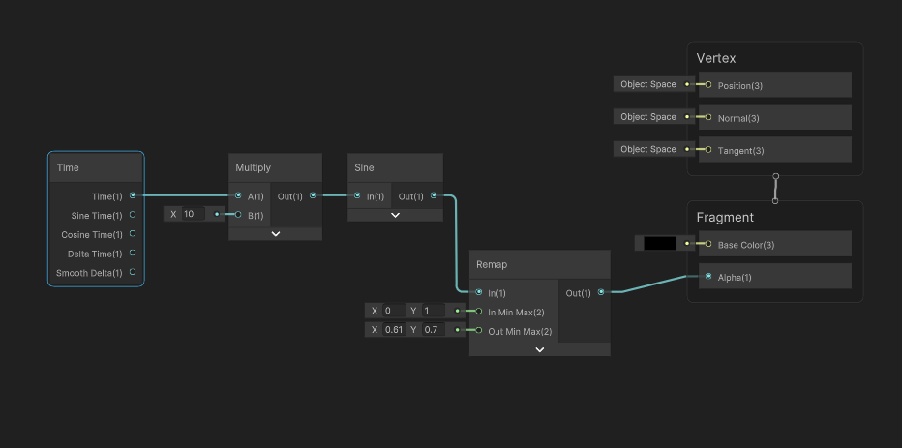Click the black Base Color swatch

click(x=660, y=243)
